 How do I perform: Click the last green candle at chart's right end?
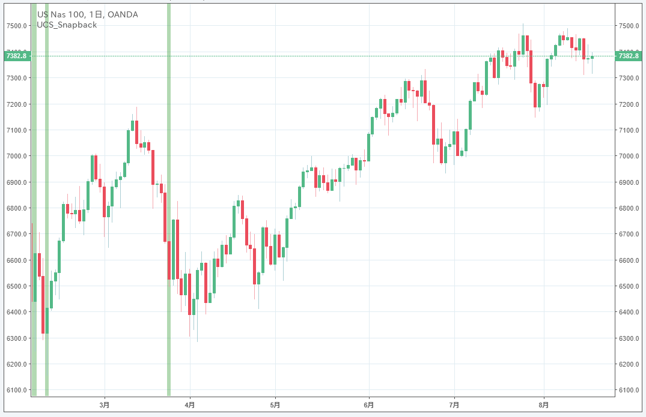coord(592,57)
